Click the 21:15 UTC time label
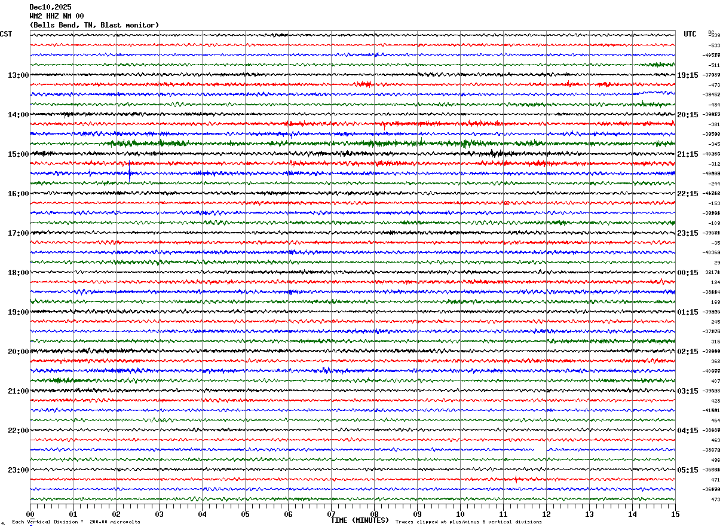Screen dimensions: 723x530 click(688, 154)
